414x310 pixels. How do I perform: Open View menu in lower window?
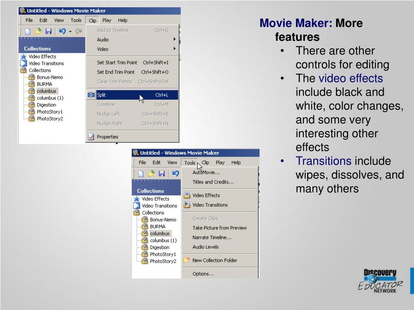[172, 163]
